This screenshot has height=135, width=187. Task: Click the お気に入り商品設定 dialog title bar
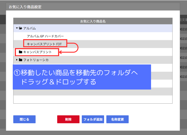click(93, 7)
